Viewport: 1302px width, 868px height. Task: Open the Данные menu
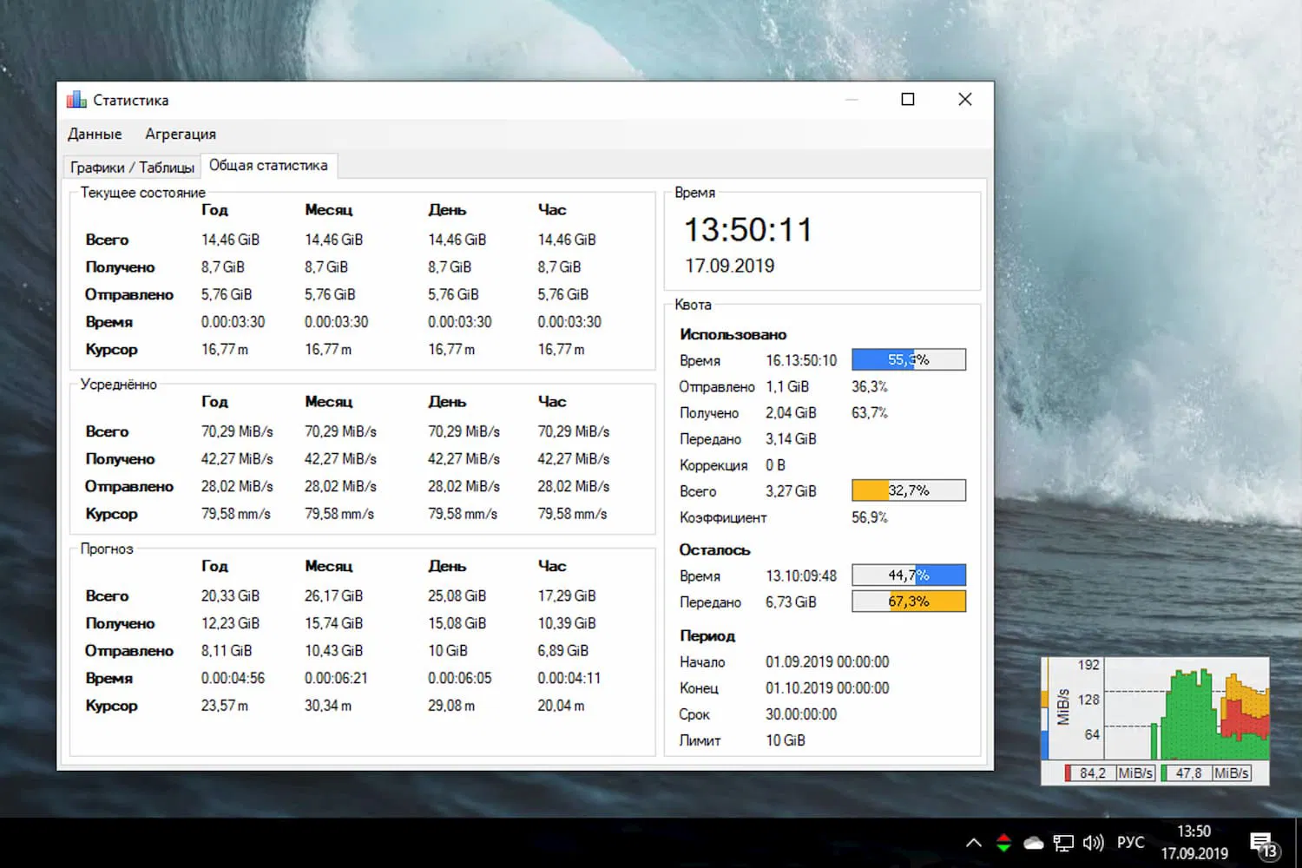pos(95,134)
